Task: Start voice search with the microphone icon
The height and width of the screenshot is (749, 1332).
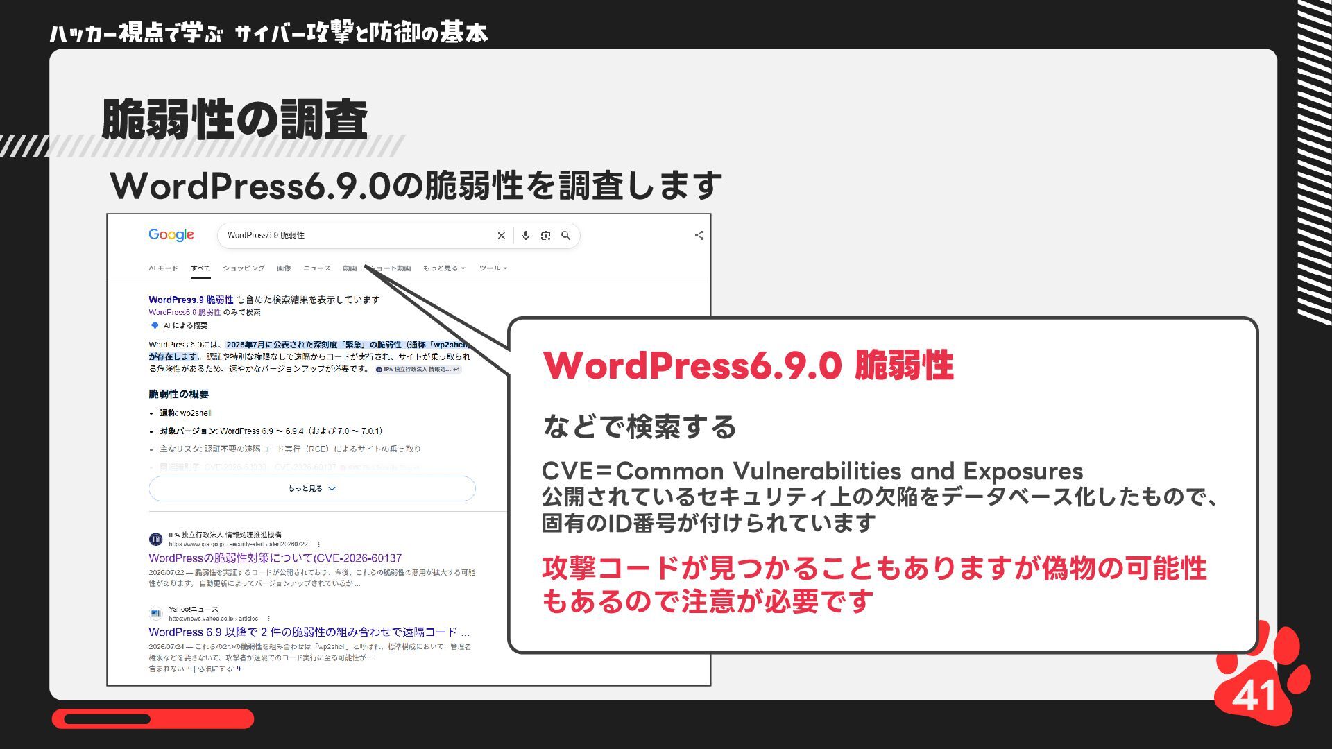Action: click(x=526, y=236)
